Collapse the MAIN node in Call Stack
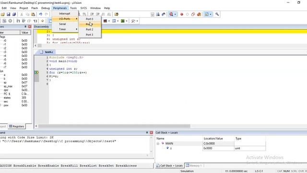The width and height of the screenshot is (307, 173). click(158, 144)
